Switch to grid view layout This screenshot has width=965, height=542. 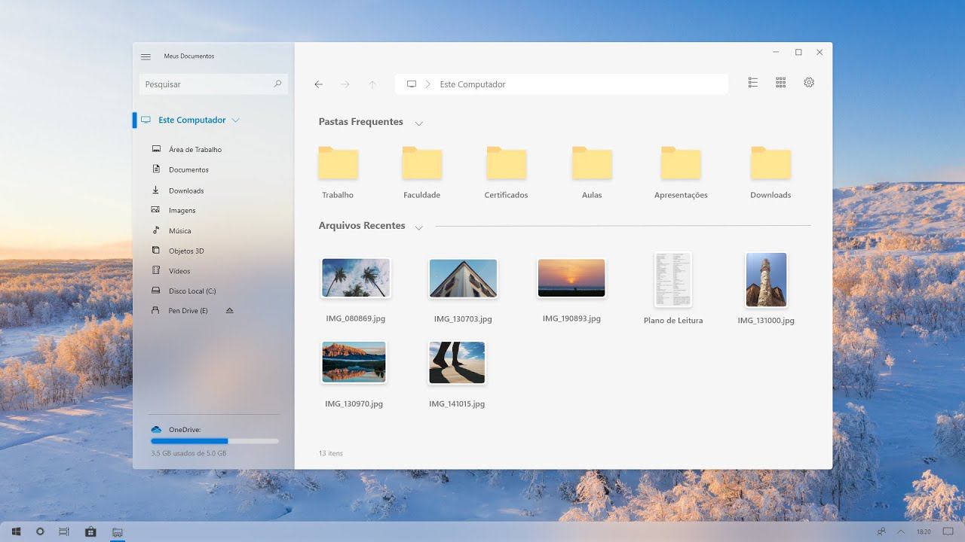(780, 83)
